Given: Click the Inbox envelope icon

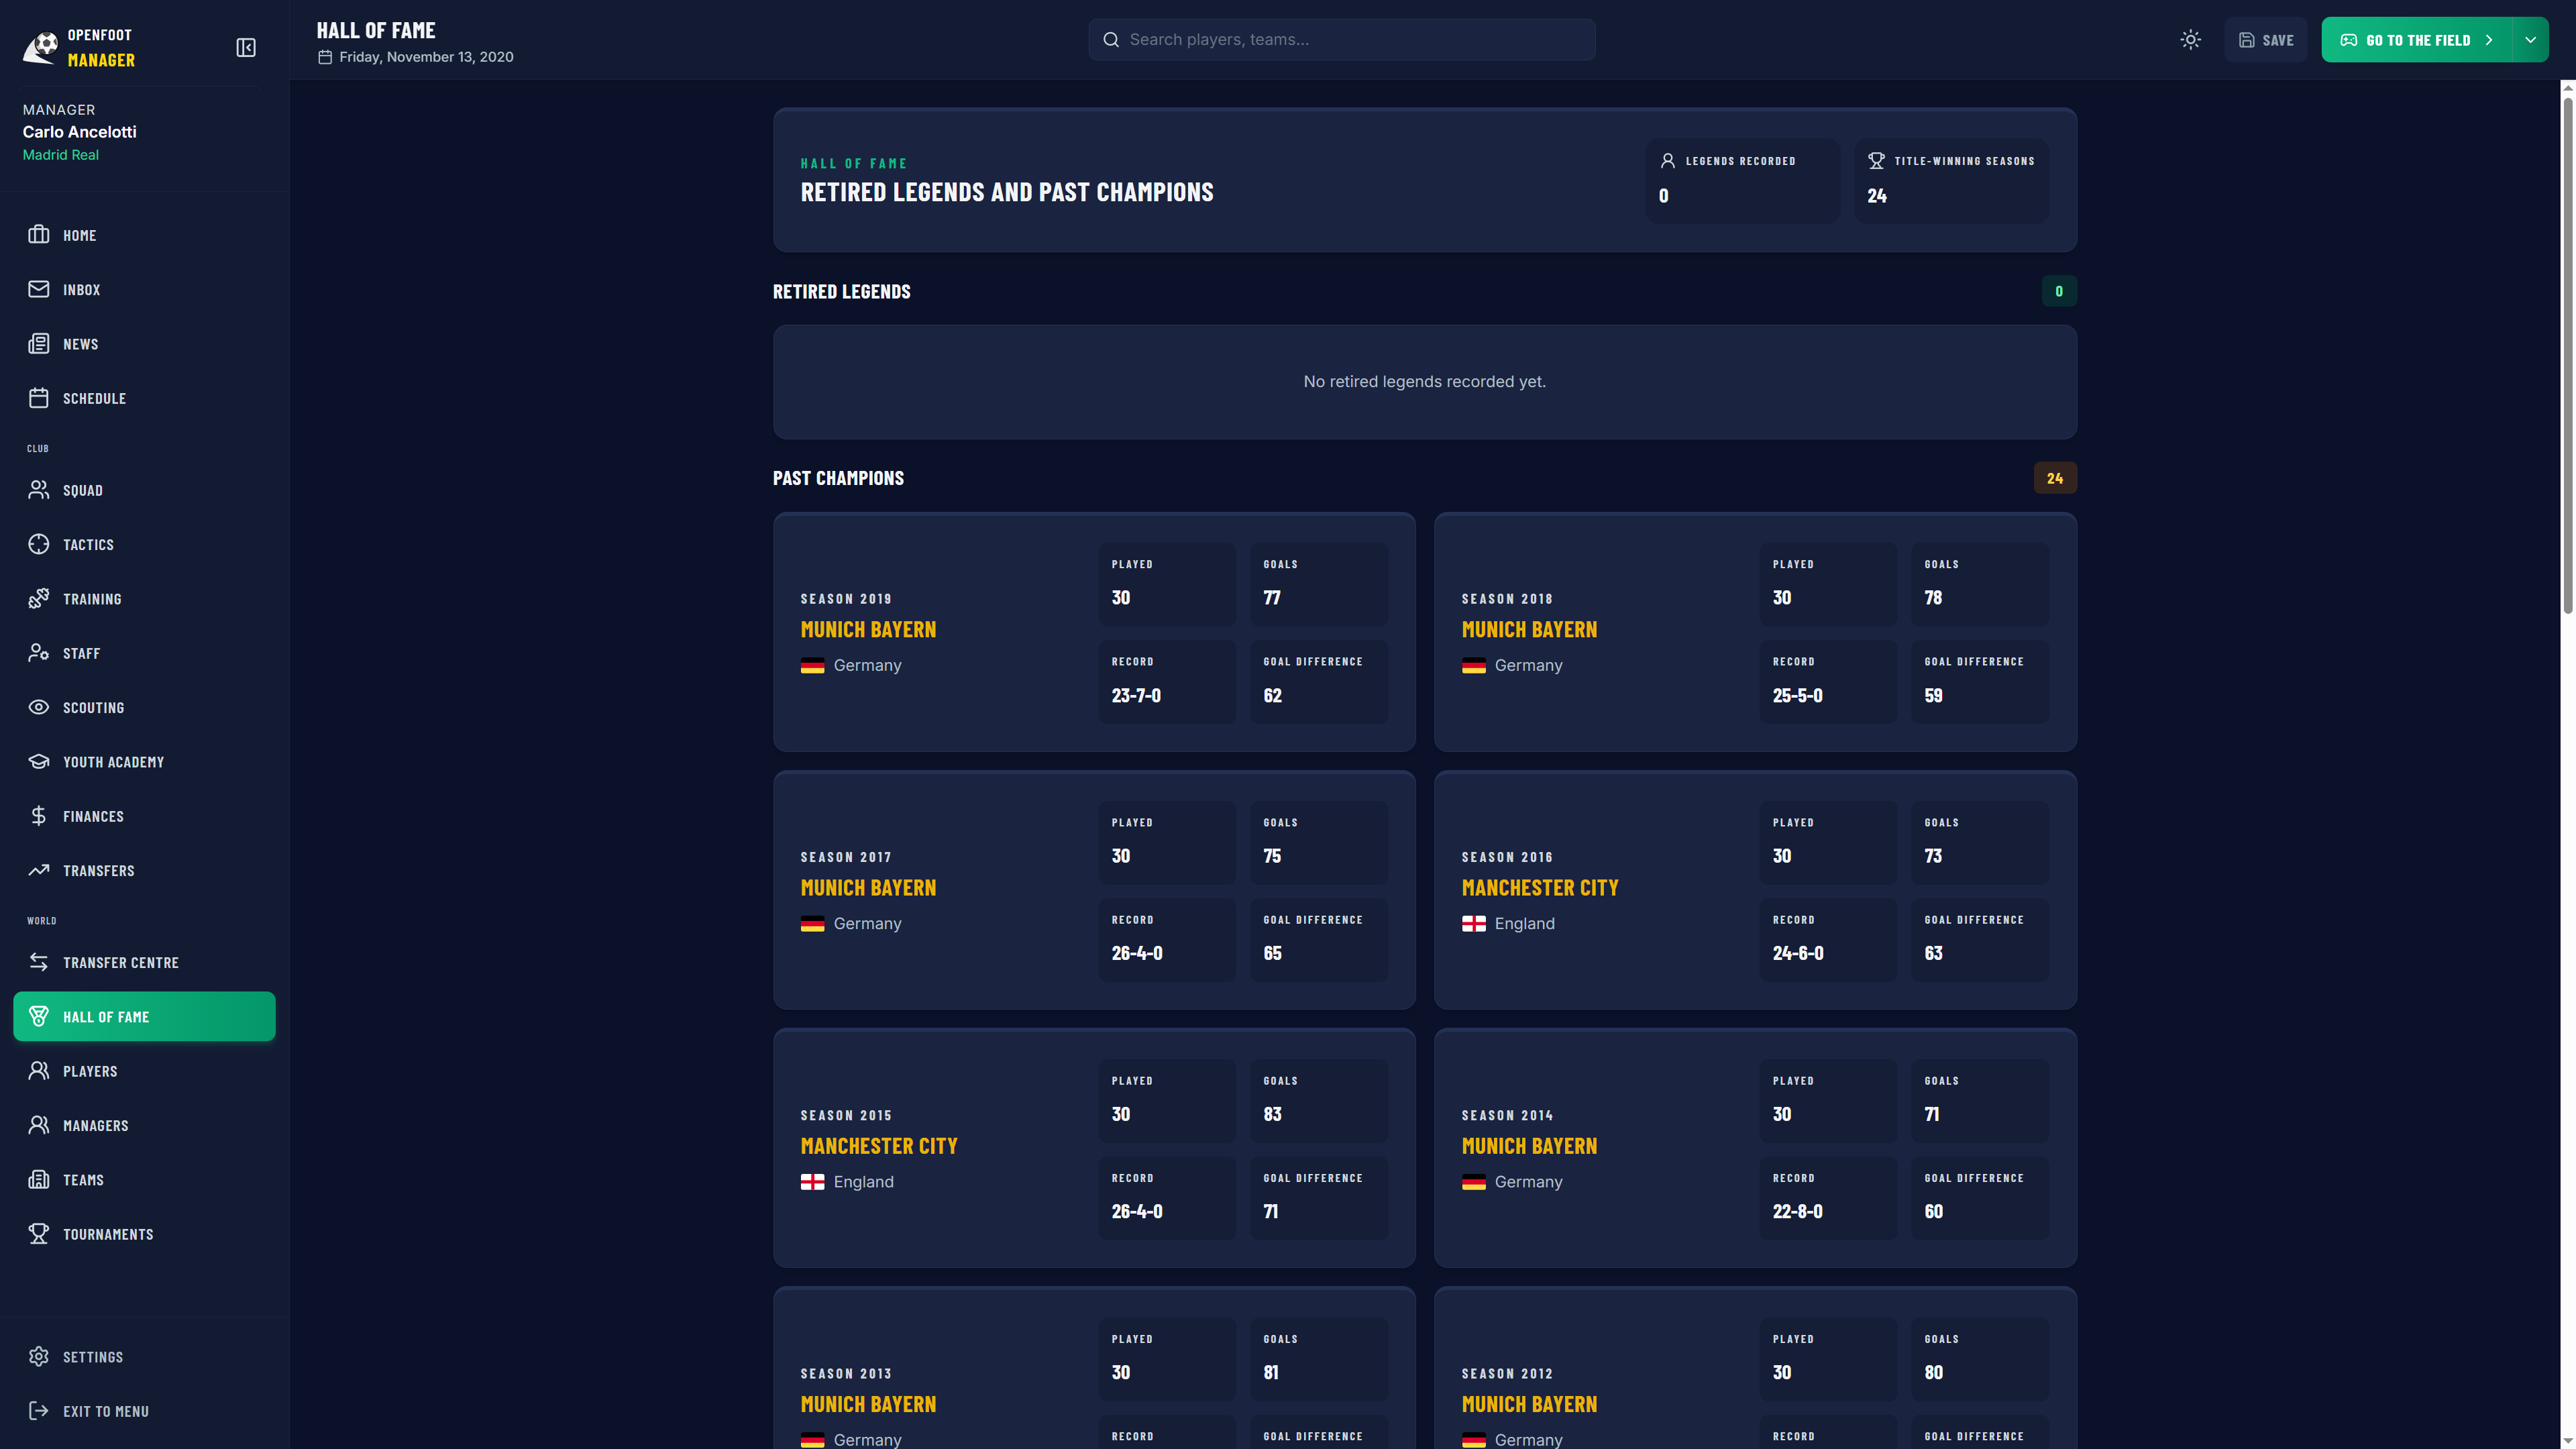Looking at the screenshot, I should coord(39,289).
